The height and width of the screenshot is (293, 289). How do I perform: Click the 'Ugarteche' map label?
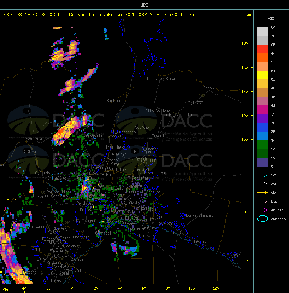(x=86, y=221)
